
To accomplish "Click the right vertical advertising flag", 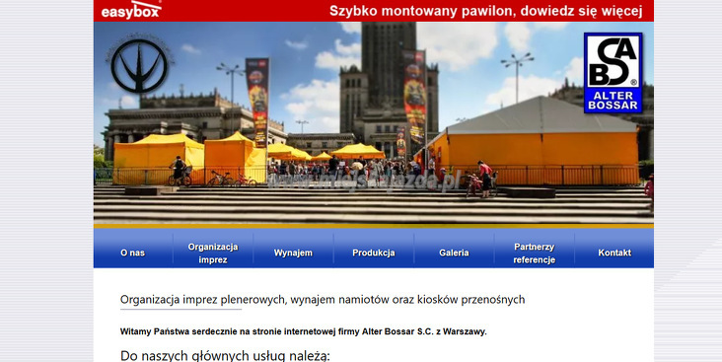I will (414, 97).
